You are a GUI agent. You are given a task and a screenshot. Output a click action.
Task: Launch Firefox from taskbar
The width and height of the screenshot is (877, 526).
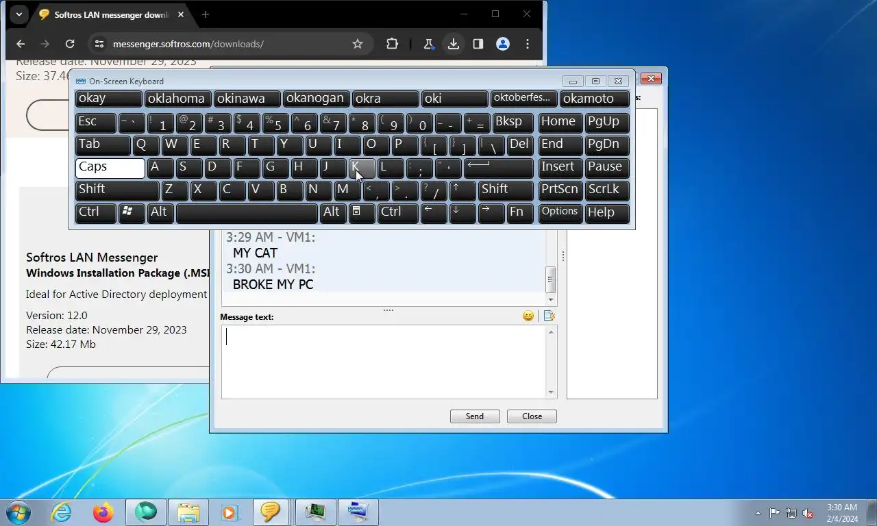coord(103,512)
